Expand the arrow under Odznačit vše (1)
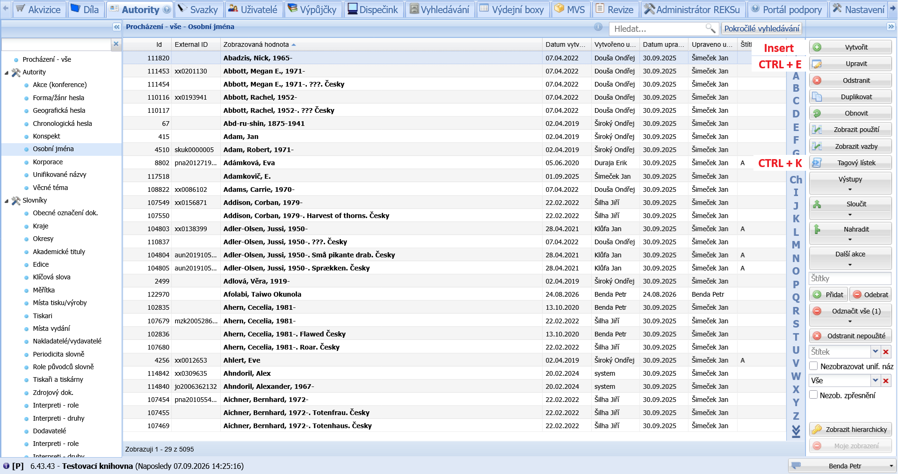898x474 pixels. 850,321
